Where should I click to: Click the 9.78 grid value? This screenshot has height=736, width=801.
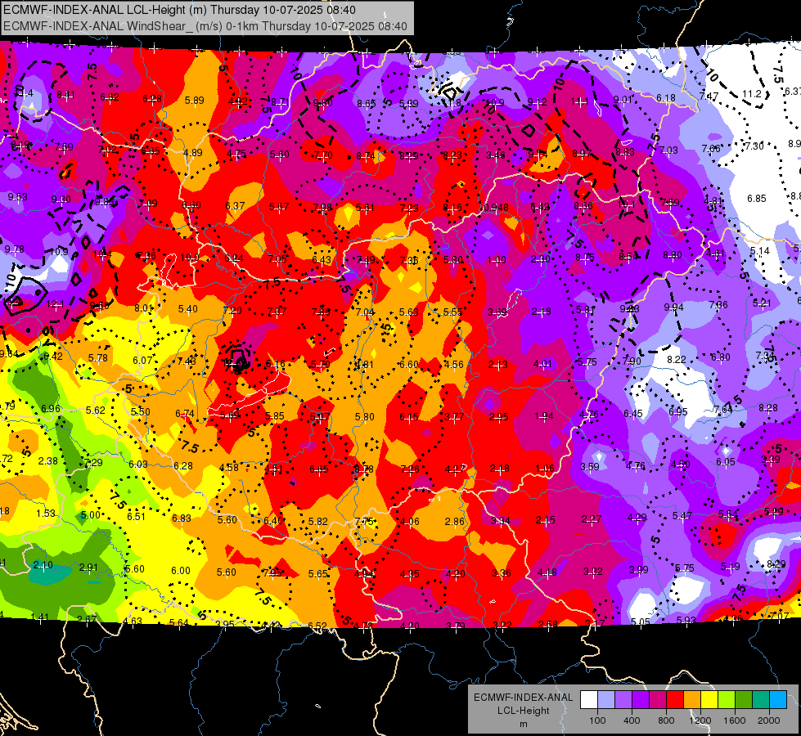point(14,249)
